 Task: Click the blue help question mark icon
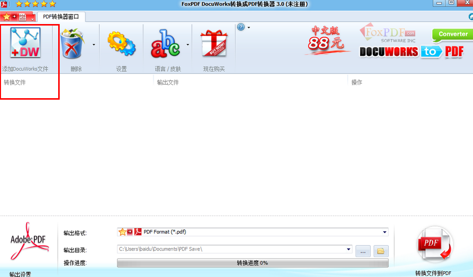click(241, 27)
